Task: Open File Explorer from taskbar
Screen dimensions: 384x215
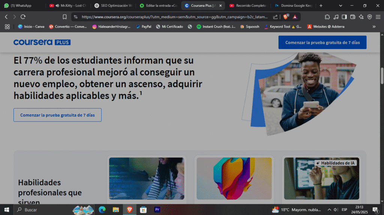Action: pyautogui.click(x=116, y=210)
